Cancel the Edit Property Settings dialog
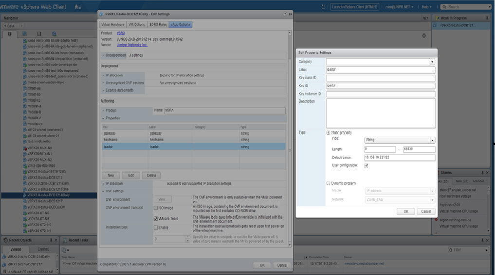 pos(426,211)
